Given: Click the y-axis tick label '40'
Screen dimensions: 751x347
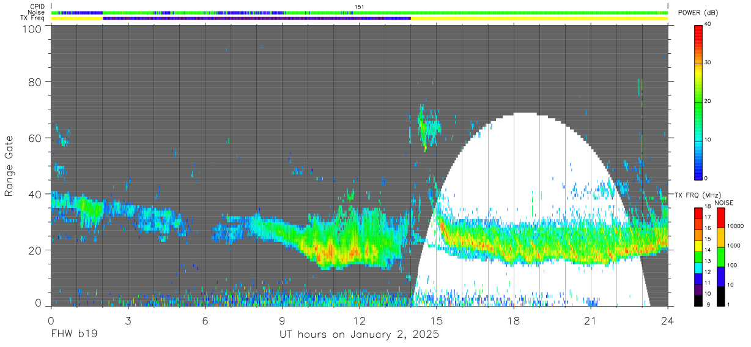Looking at the screenshot, I should point(35,195).
